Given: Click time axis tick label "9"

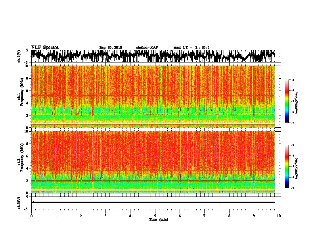Looking at the screenshot, I should click(x=254, y=216).
